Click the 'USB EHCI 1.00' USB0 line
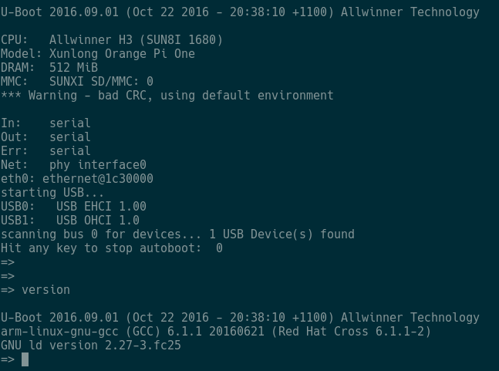This screenshot has height=371, width=499. tap(73, 207)
